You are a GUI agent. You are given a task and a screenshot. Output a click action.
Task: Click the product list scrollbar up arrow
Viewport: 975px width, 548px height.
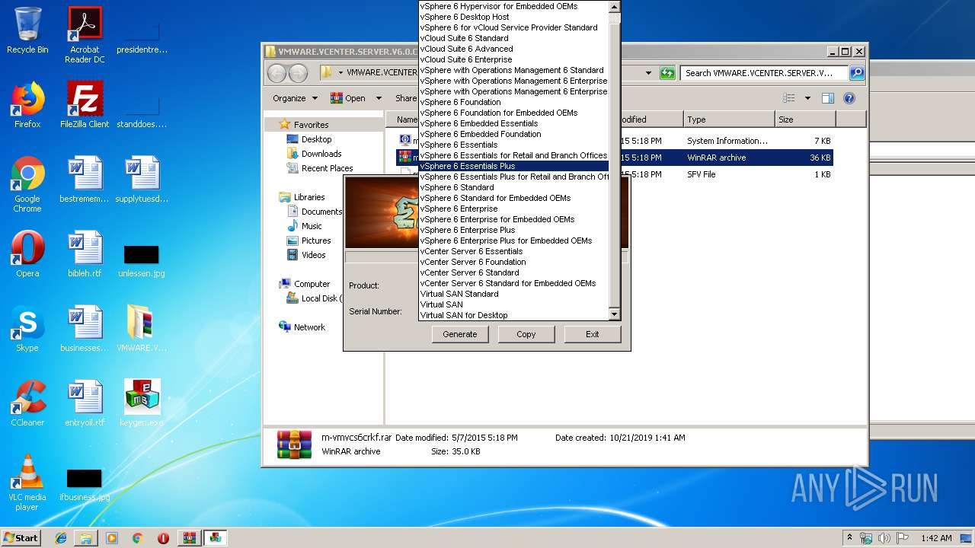pos(615,7)
